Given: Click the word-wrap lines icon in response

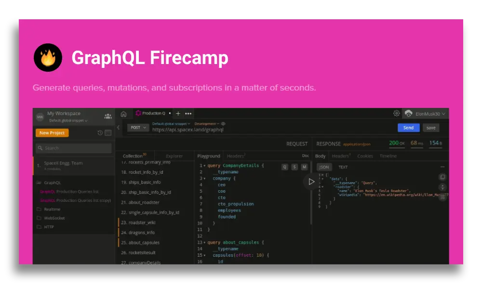Looking at the screenshot, I should (x=442, y=197).
